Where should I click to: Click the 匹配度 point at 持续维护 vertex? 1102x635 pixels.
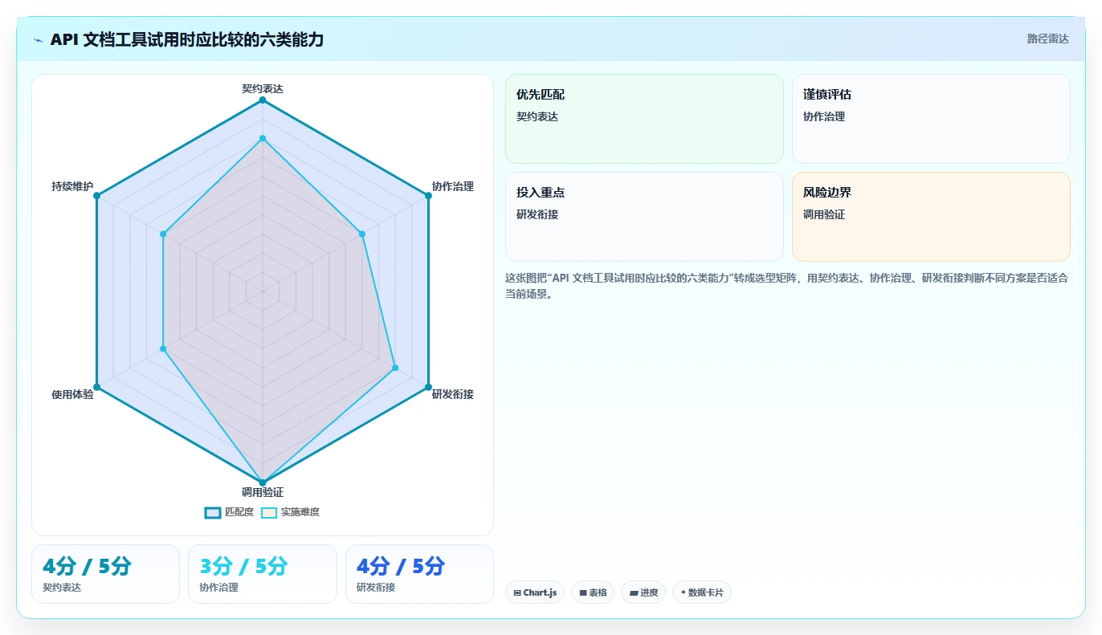coord(96,195)
